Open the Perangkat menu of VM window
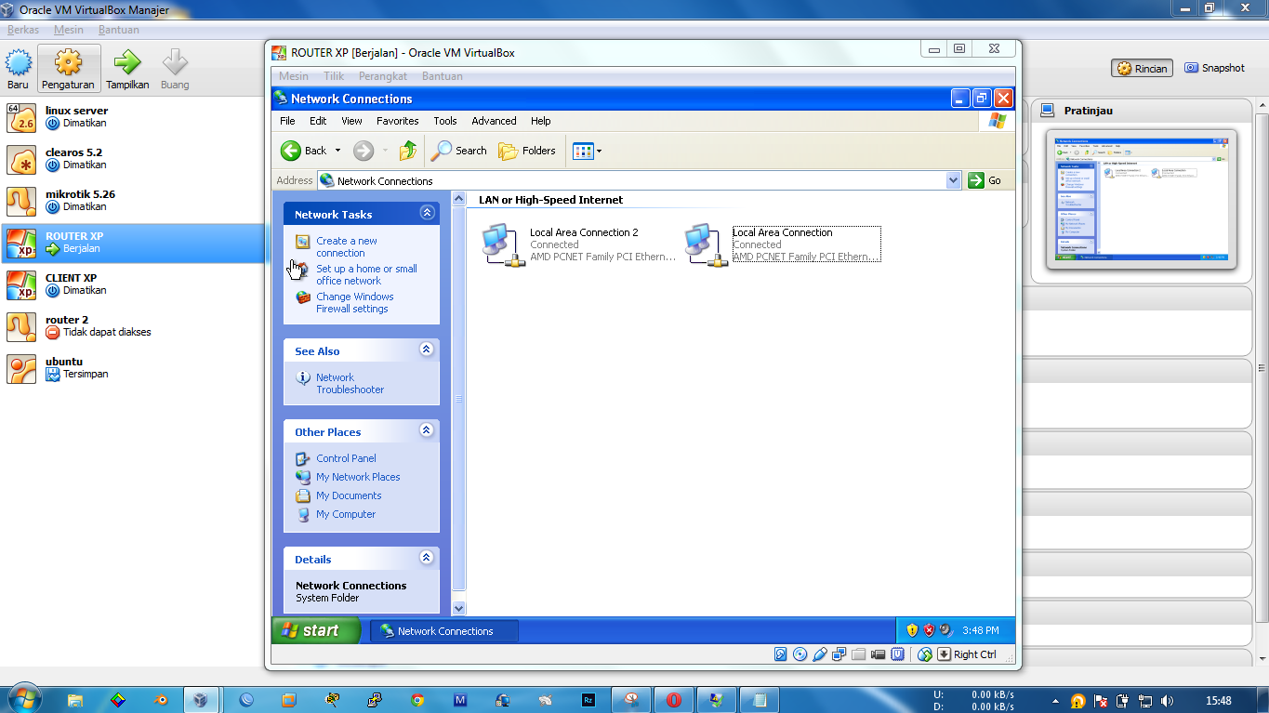This screenshot has width=1269, height=713. (x=383, y=76)
